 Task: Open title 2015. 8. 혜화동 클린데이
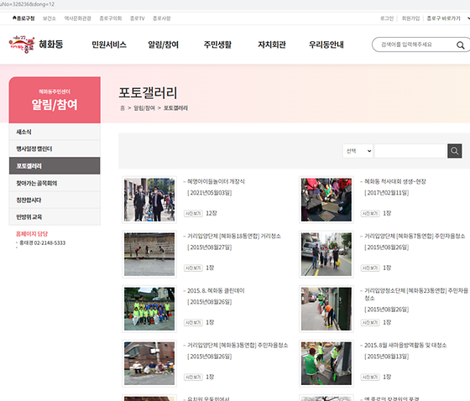(x=216, y=291)
